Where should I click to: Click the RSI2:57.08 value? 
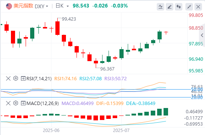click(90, 79)
